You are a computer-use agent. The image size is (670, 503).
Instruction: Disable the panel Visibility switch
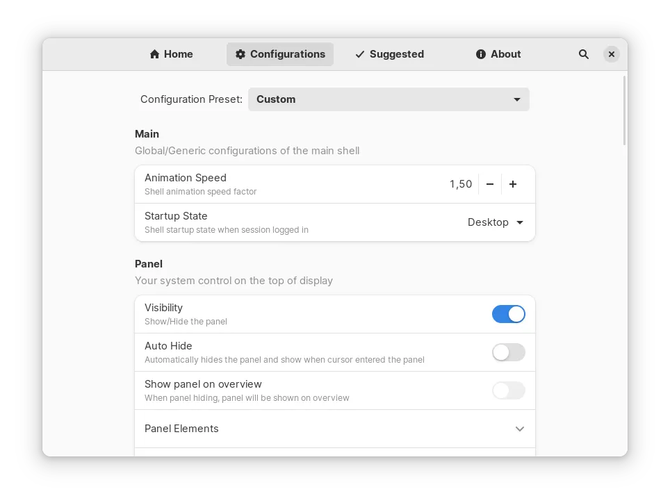(509, 314)
